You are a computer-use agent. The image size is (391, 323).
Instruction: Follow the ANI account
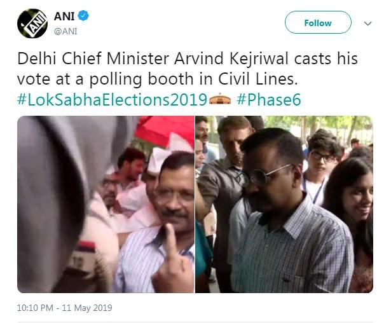[x=317, y=23]
